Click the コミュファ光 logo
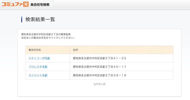 tap(15, 4)
